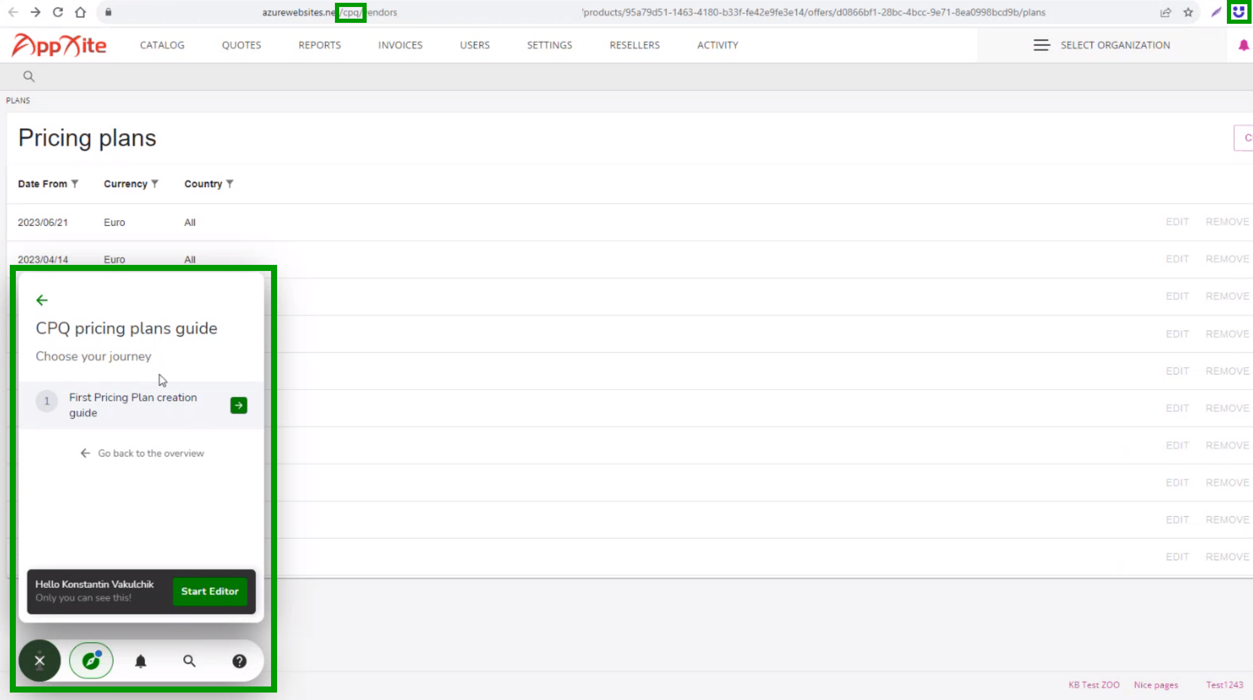Go to the browser home icon
The width and height of the screenshot is (1253, 700).
(80, 12)
